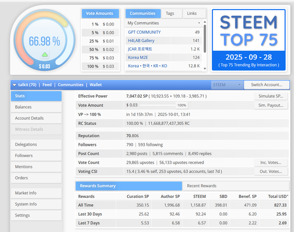Click the Out. Votes... button
Viewport: 294px width, 232px height.
pos(271,172)
